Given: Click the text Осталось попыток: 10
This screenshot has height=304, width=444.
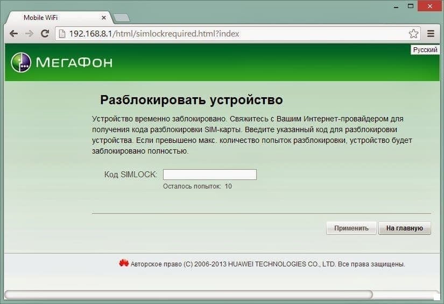Looking at the screenshot, I should pyautogui.click(x=198, y=186).
